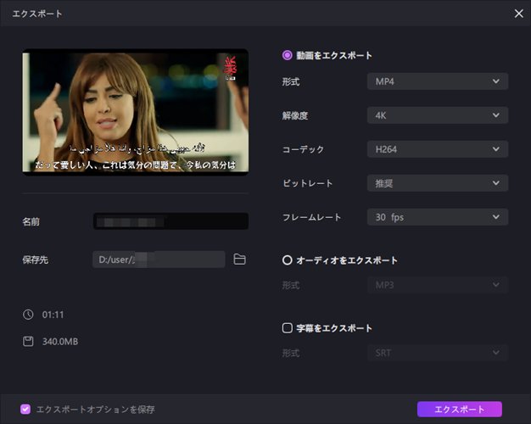
Task: Click the 名前 label
Action: (31, 221)
